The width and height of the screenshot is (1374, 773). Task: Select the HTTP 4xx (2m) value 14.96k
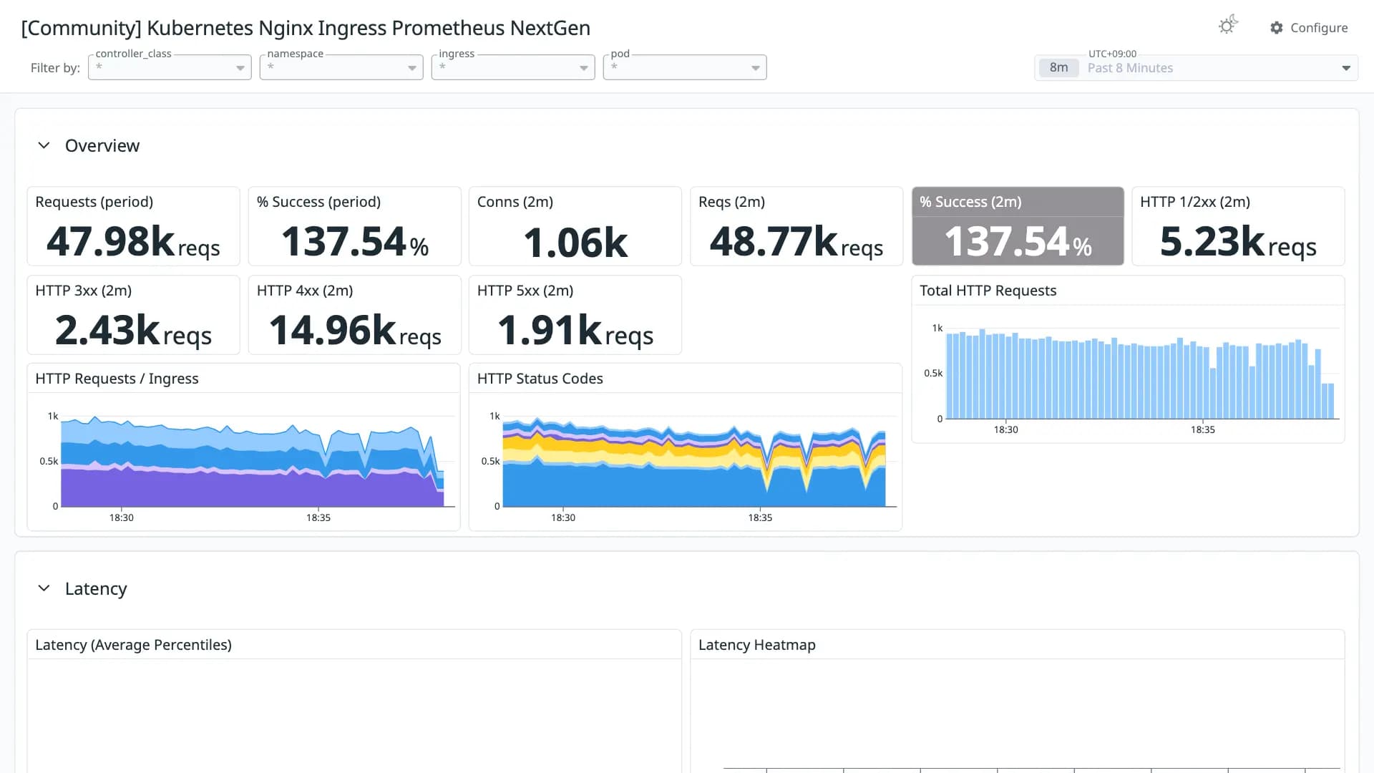[x=354, y=331]
